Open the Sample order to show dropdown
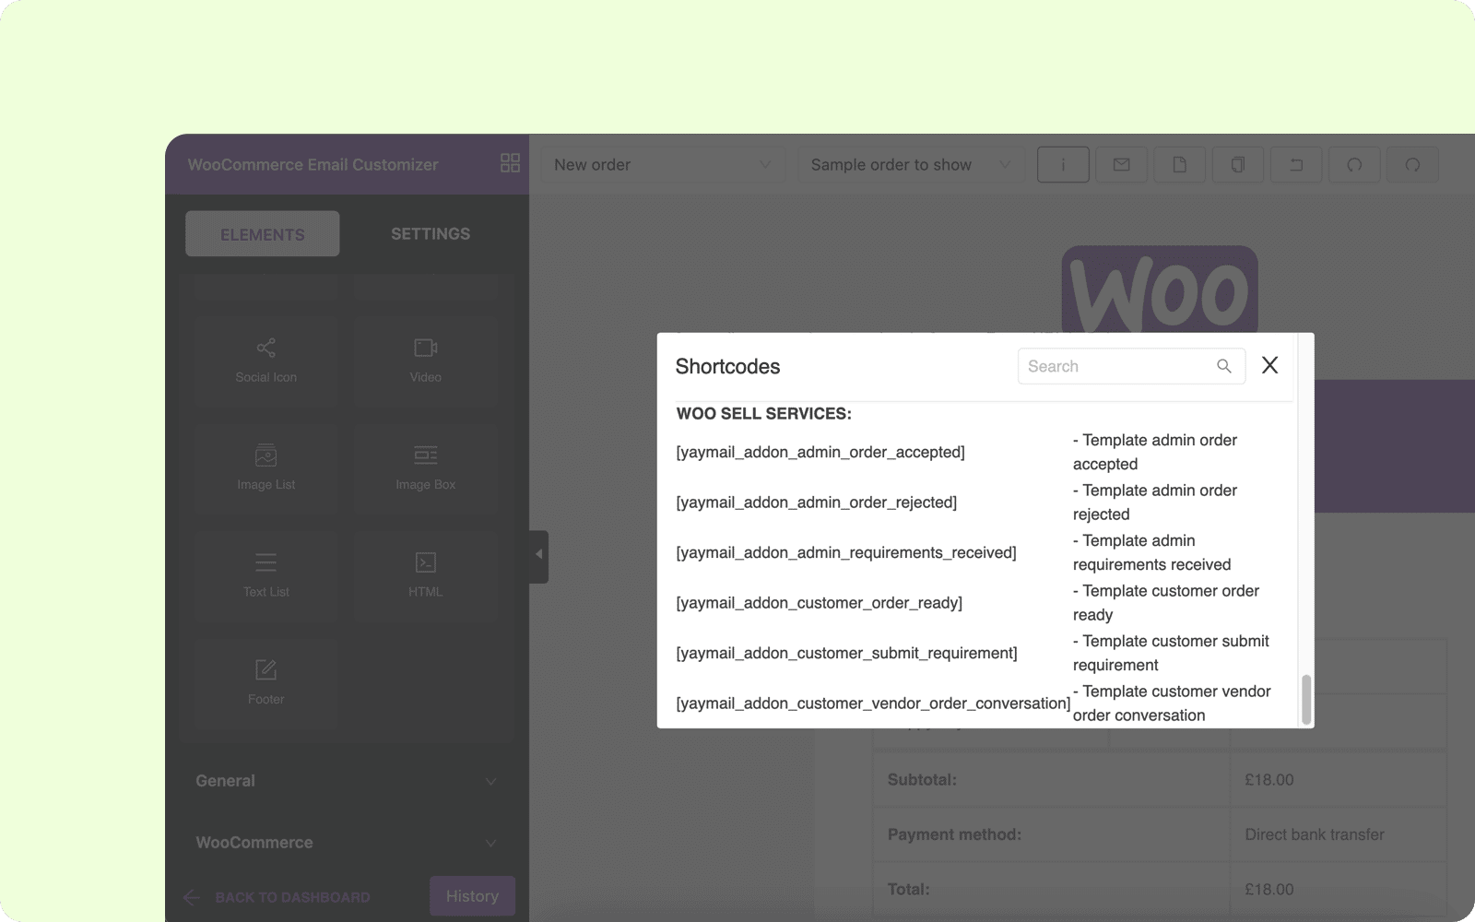The height and width of the screenshot is (922, 1475). coord(911,165)
